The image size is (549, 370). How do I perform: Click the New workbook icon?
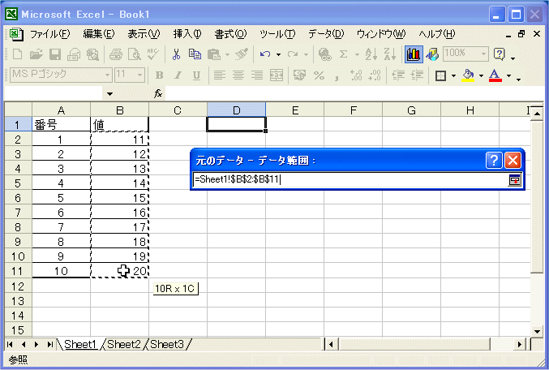point(17,54)
